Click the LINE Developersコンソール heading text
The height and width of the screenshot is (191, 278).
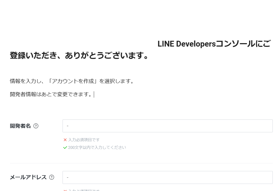(x=206, y=44)
